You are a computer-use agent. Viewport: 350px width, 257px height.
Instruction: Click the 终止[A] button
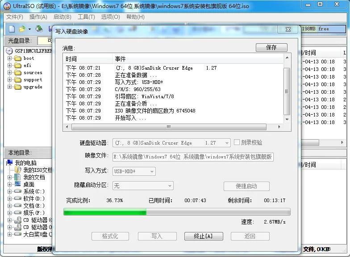click(x=204, y=236)
